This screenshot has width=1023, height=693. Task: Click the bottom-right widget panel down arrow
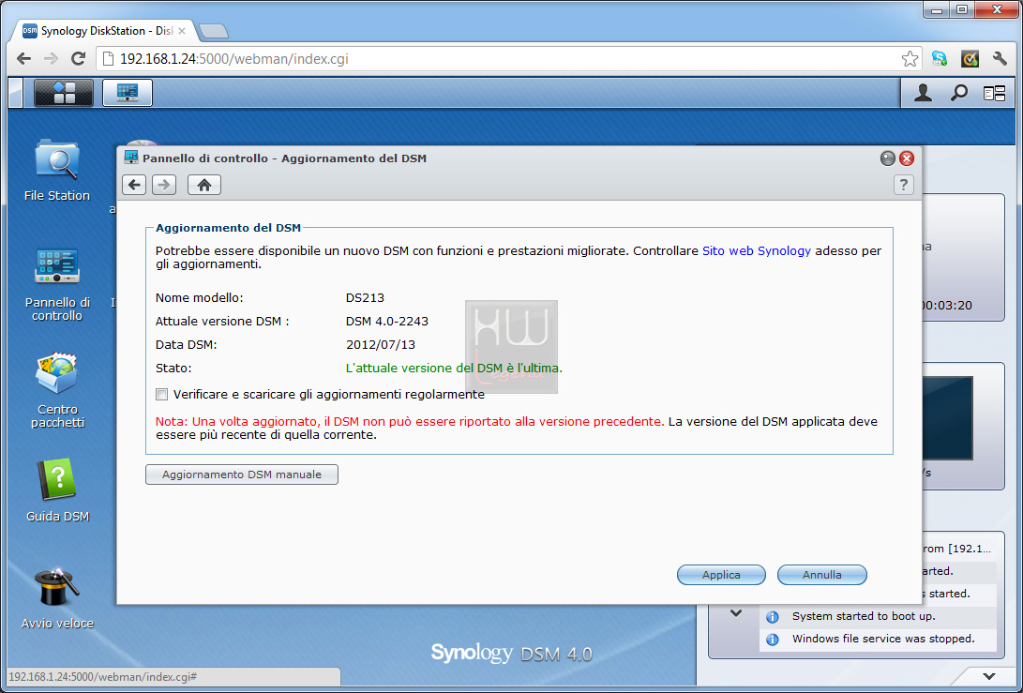(989, 676)
